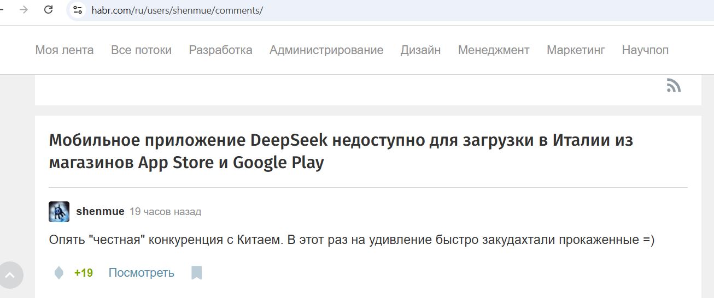Click the browser forward arrow
The width and height of the screenshot is (714, 298).
24,9
